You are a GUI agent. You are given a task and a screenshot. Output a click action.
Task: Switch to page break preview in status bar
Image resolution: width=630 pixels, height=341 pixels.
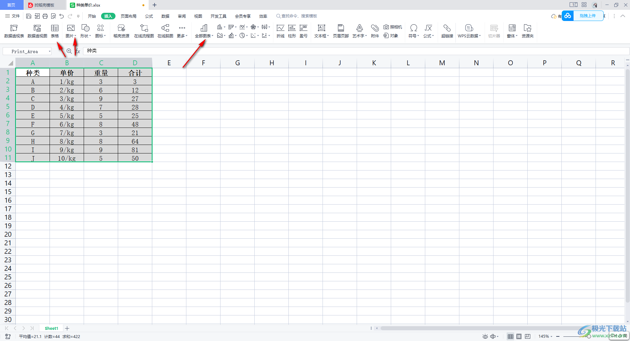528,336
